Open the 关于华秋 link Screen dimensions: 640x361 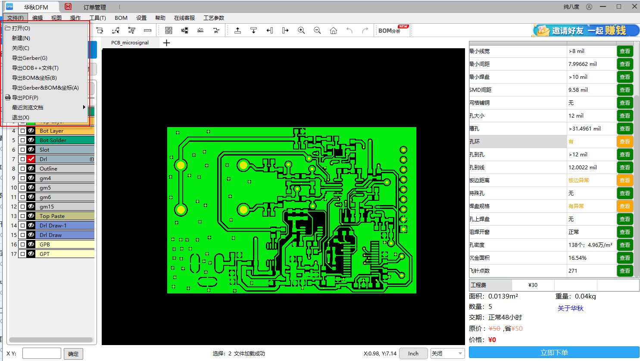pyautogui.click(x=571, y=308)
